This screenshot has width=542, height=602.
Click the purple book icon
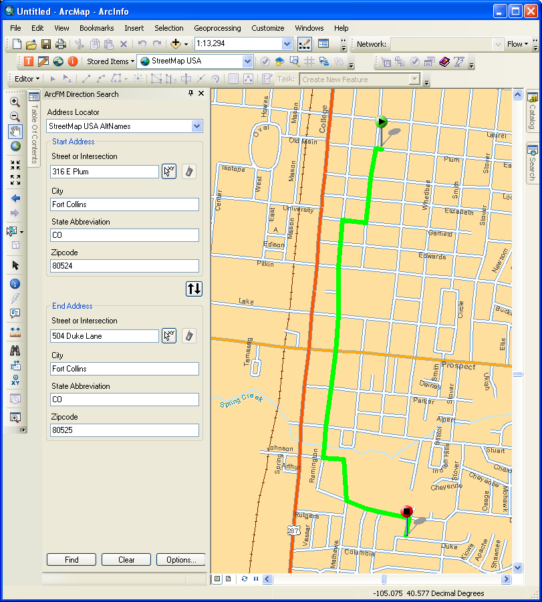pyautogui.click(x=444, y=61)
